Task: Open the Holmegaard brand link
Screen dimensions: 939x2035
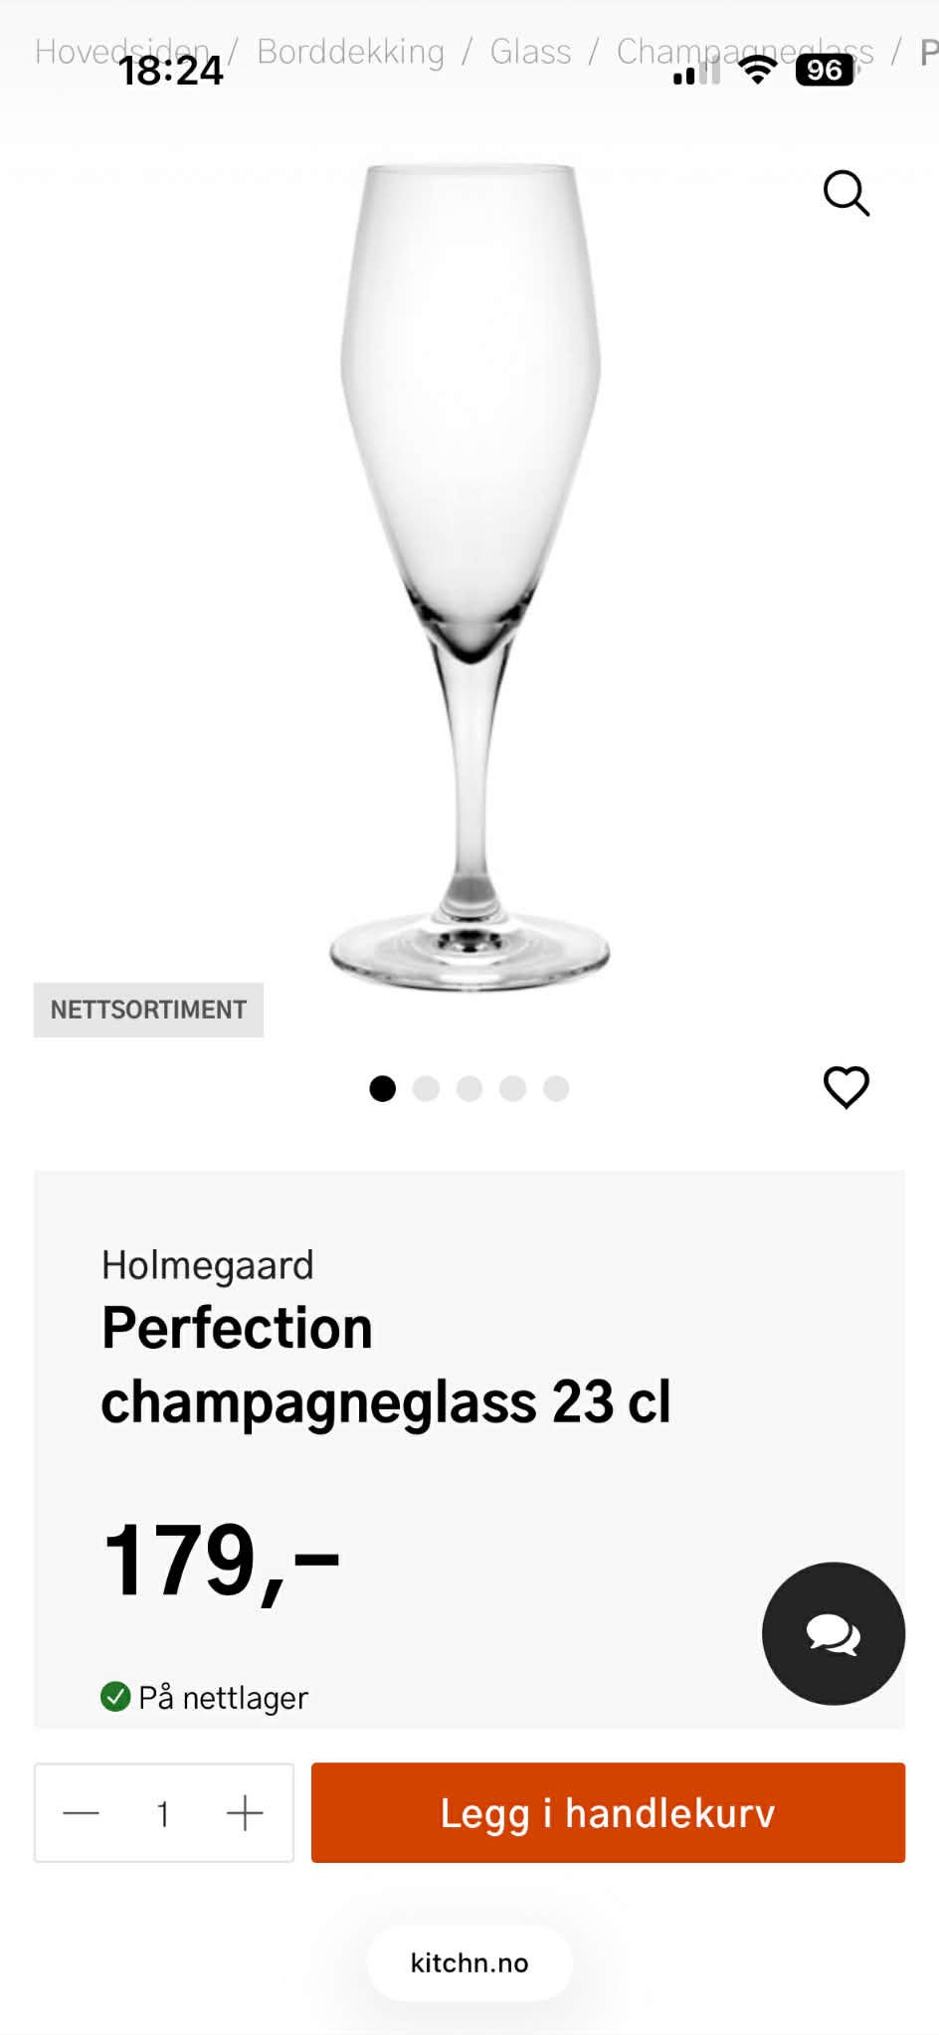Action: point(207,1265)
